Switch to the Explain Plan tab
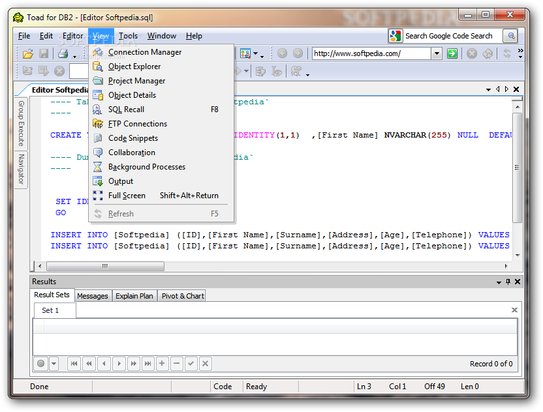 134,296
